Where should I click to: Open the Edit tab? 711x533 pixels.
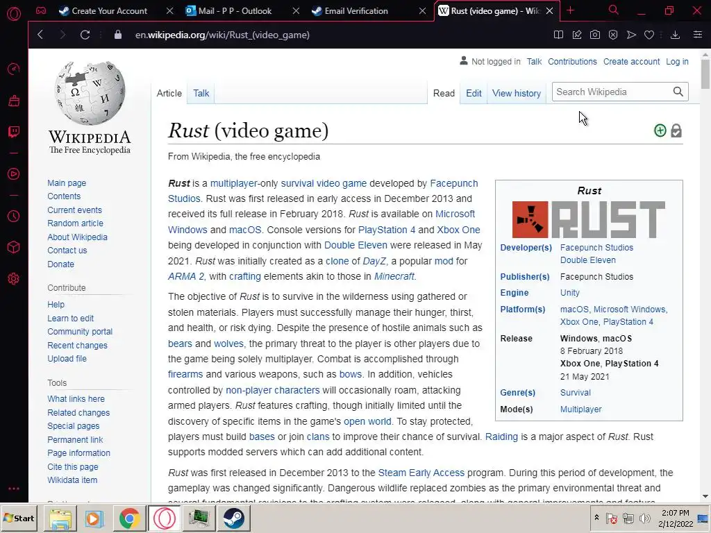tap(474, 93)
